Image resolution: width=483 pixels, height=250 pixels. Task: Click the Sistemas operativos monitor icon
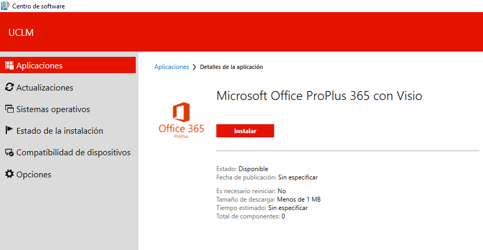[x=9, y=109]
